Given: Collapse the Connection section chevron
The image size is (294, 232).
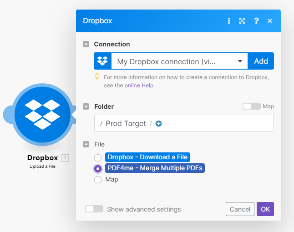Looking at the screenshot, I should click(86, 44).
